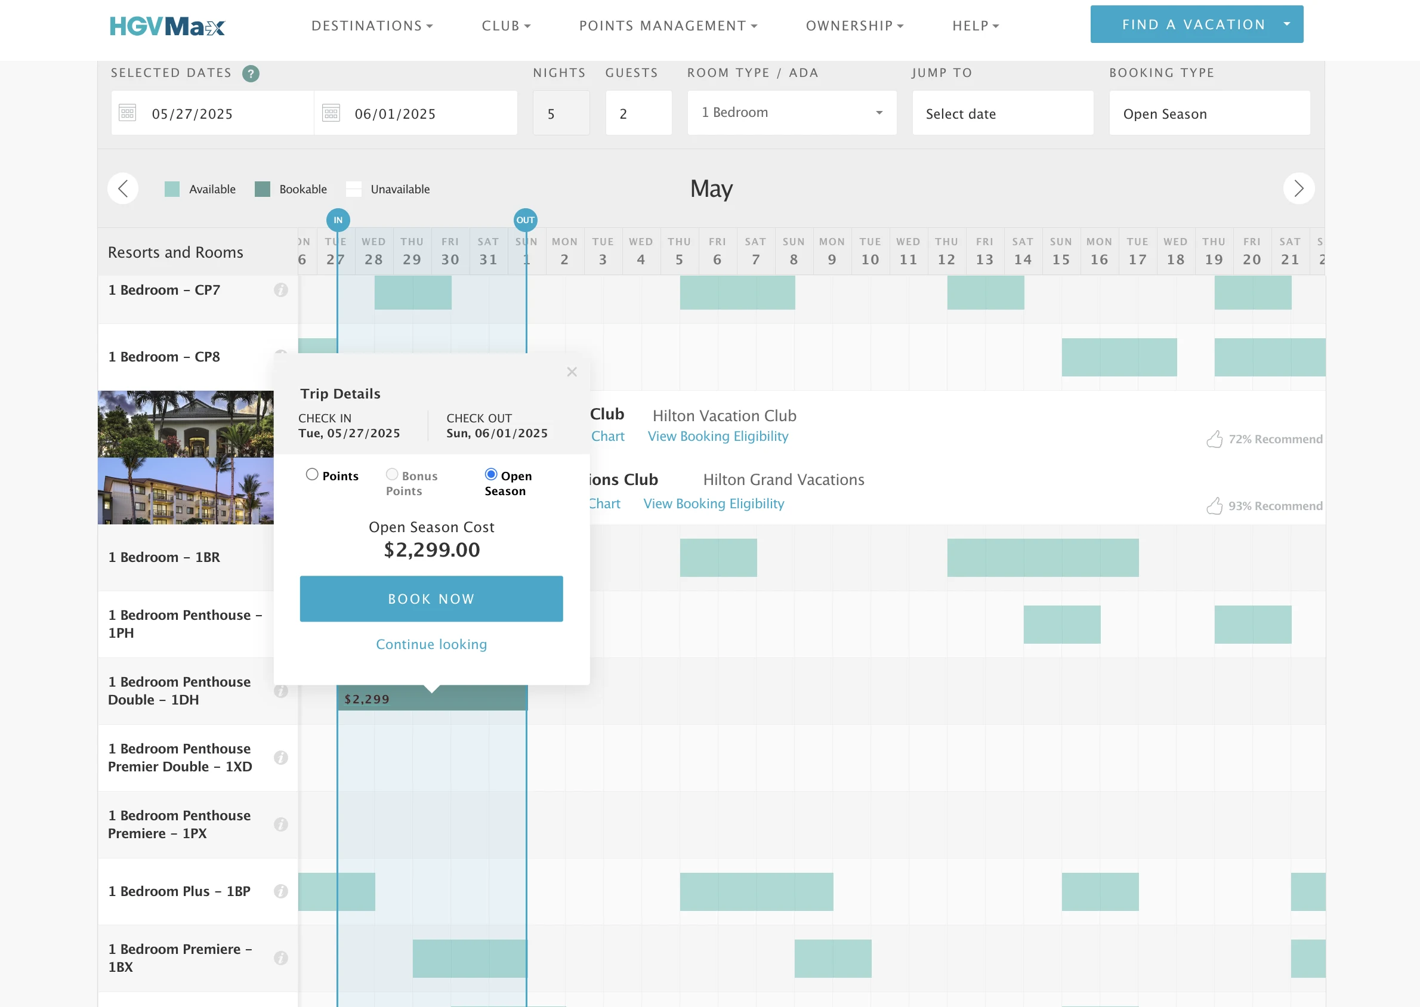This screenshot has height=1007, width=1420.
Task: Click the Bookable legend color swatch
Action: coord(263,189)
